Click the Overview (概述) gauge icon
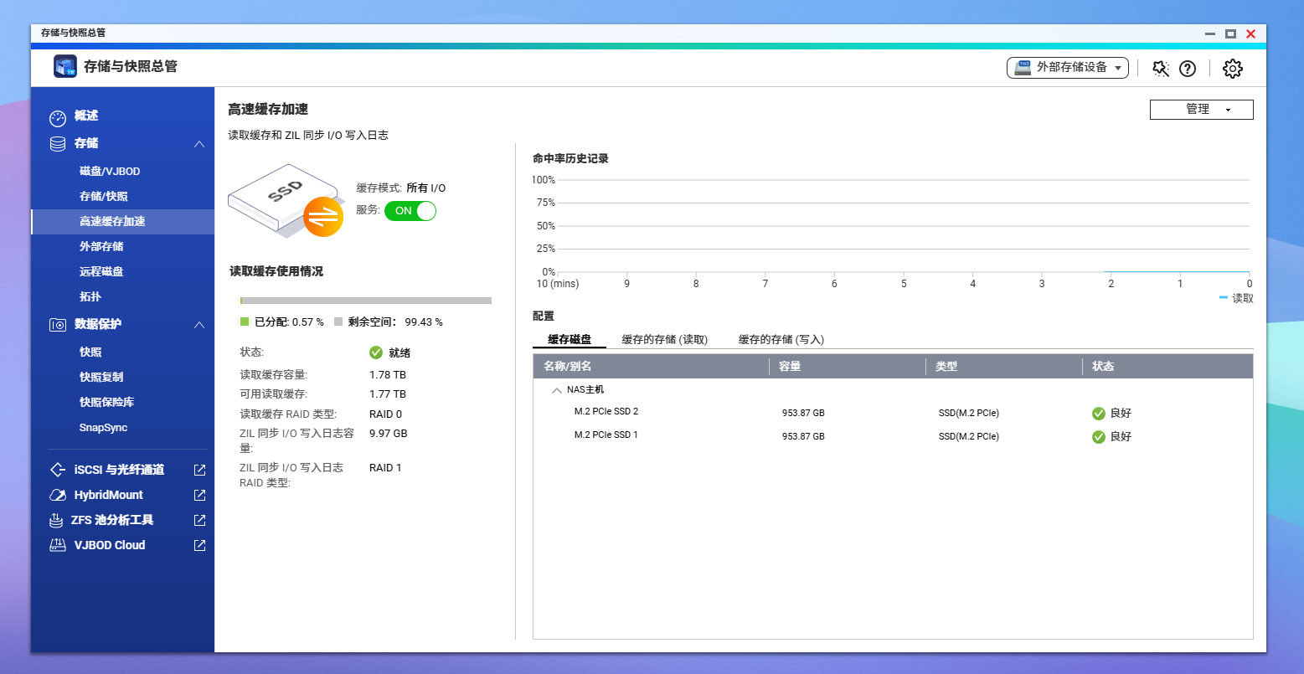 pyautogui.click(x=57, y=116)
